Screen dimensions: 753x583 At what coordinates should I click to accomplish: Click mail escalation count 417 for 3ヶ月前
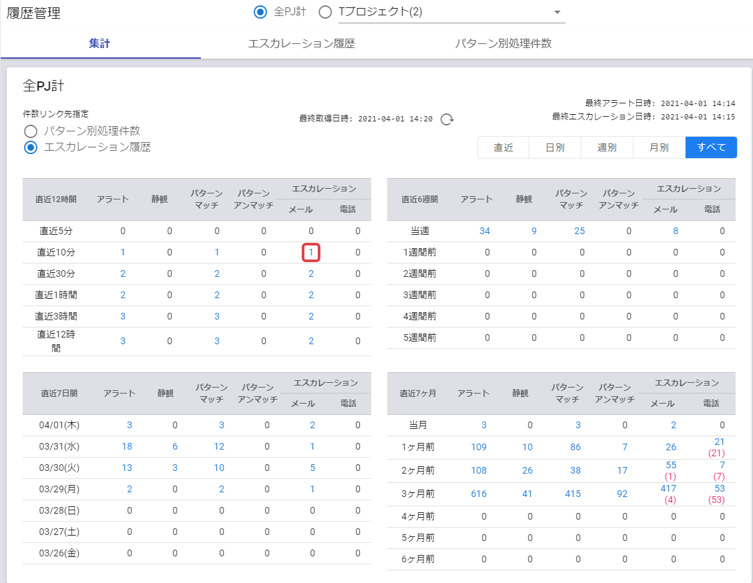(x=668, y=488)
